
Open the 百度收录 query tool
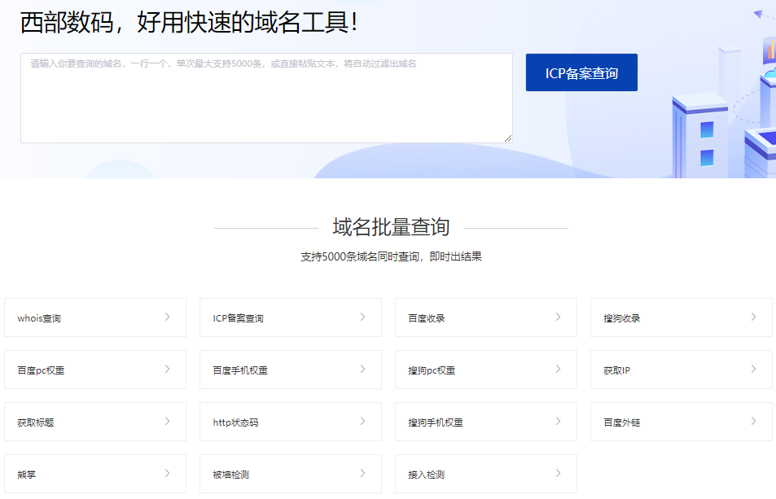pos(485,317)
